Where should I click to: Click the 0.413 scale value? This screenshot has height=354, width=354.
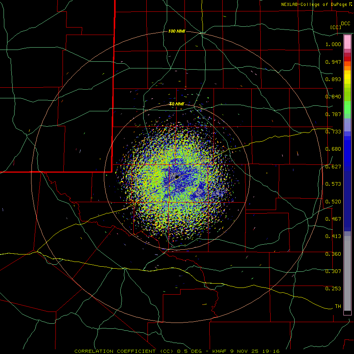click(x=333, y=236)
